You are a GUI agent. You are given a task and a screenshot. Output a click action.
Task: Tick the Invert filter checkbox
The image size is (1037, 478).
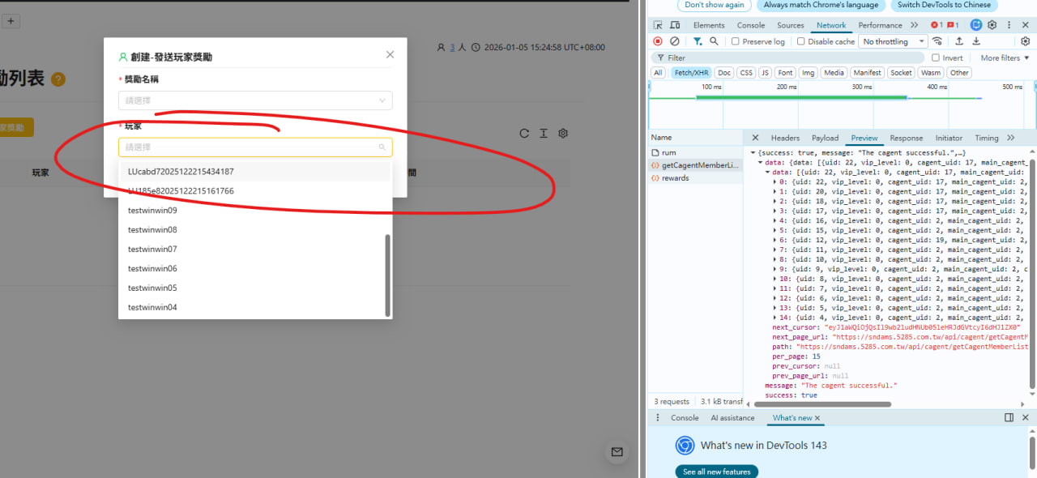click(x=936, y=58)
